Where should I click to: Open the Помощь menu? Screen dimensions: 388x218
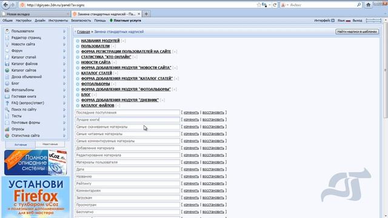click(x=100, y=21)
